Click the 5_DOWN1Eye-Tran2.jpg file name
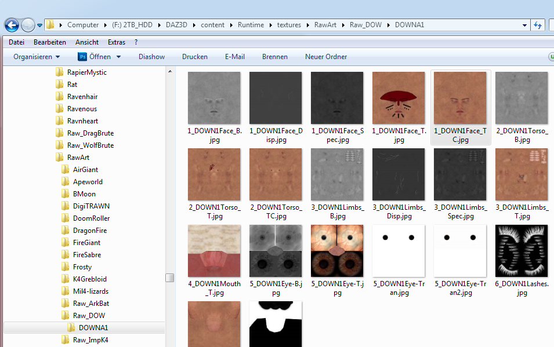This screenshot has height=347, width=554. (x=461, y=288)
